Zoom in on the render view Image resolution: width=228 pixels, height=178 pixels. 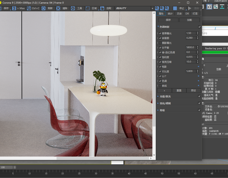[x=157, y=8]
